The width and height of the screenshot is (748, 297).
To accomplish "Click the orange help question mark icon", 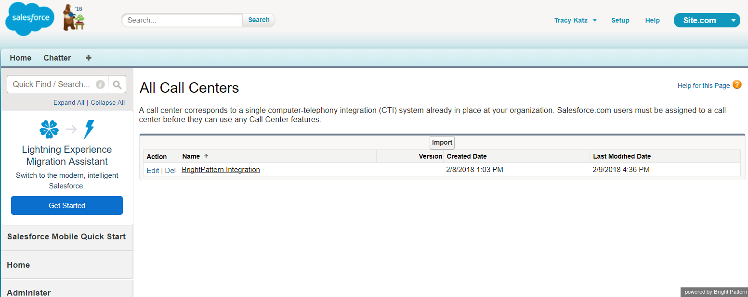I will pos(737,85).
